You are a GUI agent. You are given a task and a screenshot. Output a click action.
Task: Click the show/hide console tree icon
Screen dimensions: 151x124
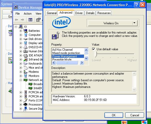[x=30, y=20]
